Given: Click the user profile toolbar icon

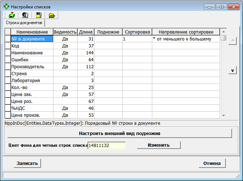Looking at the screenshot, I should pyautogui.click(x=25, y=15).
